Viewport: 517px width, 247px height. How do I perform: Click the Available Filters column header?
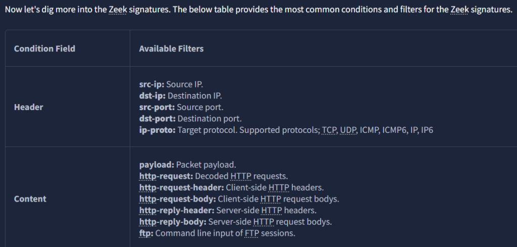coord(171,48)
